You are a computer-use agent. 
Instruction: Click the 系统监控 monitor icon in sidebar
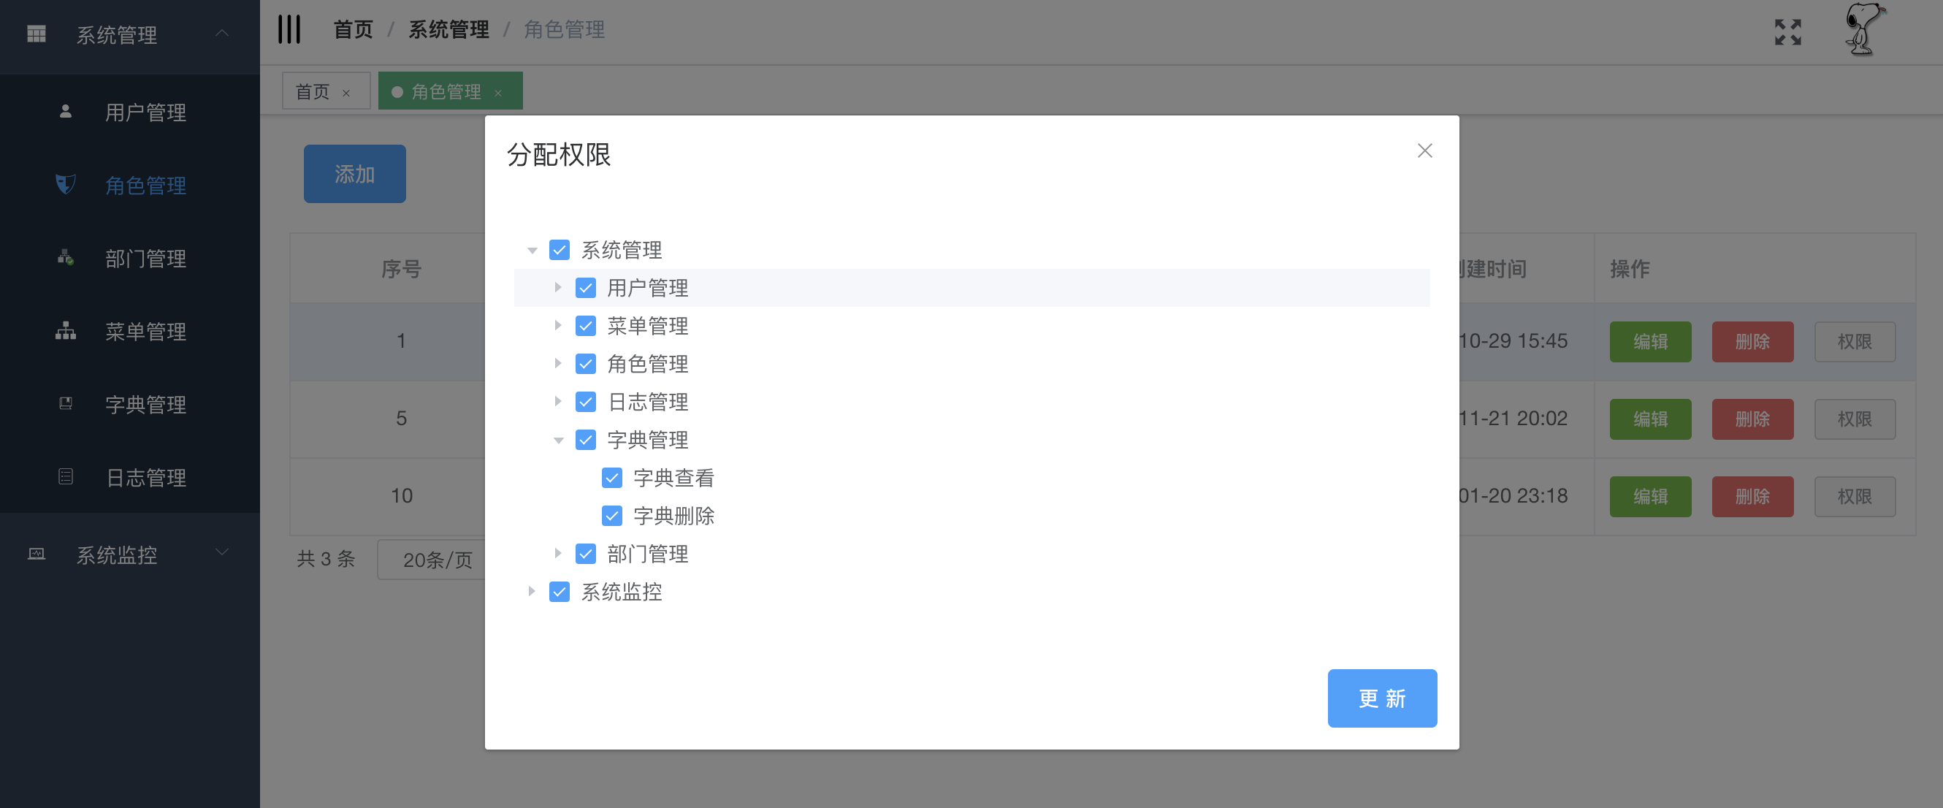[x=37, y=554]
